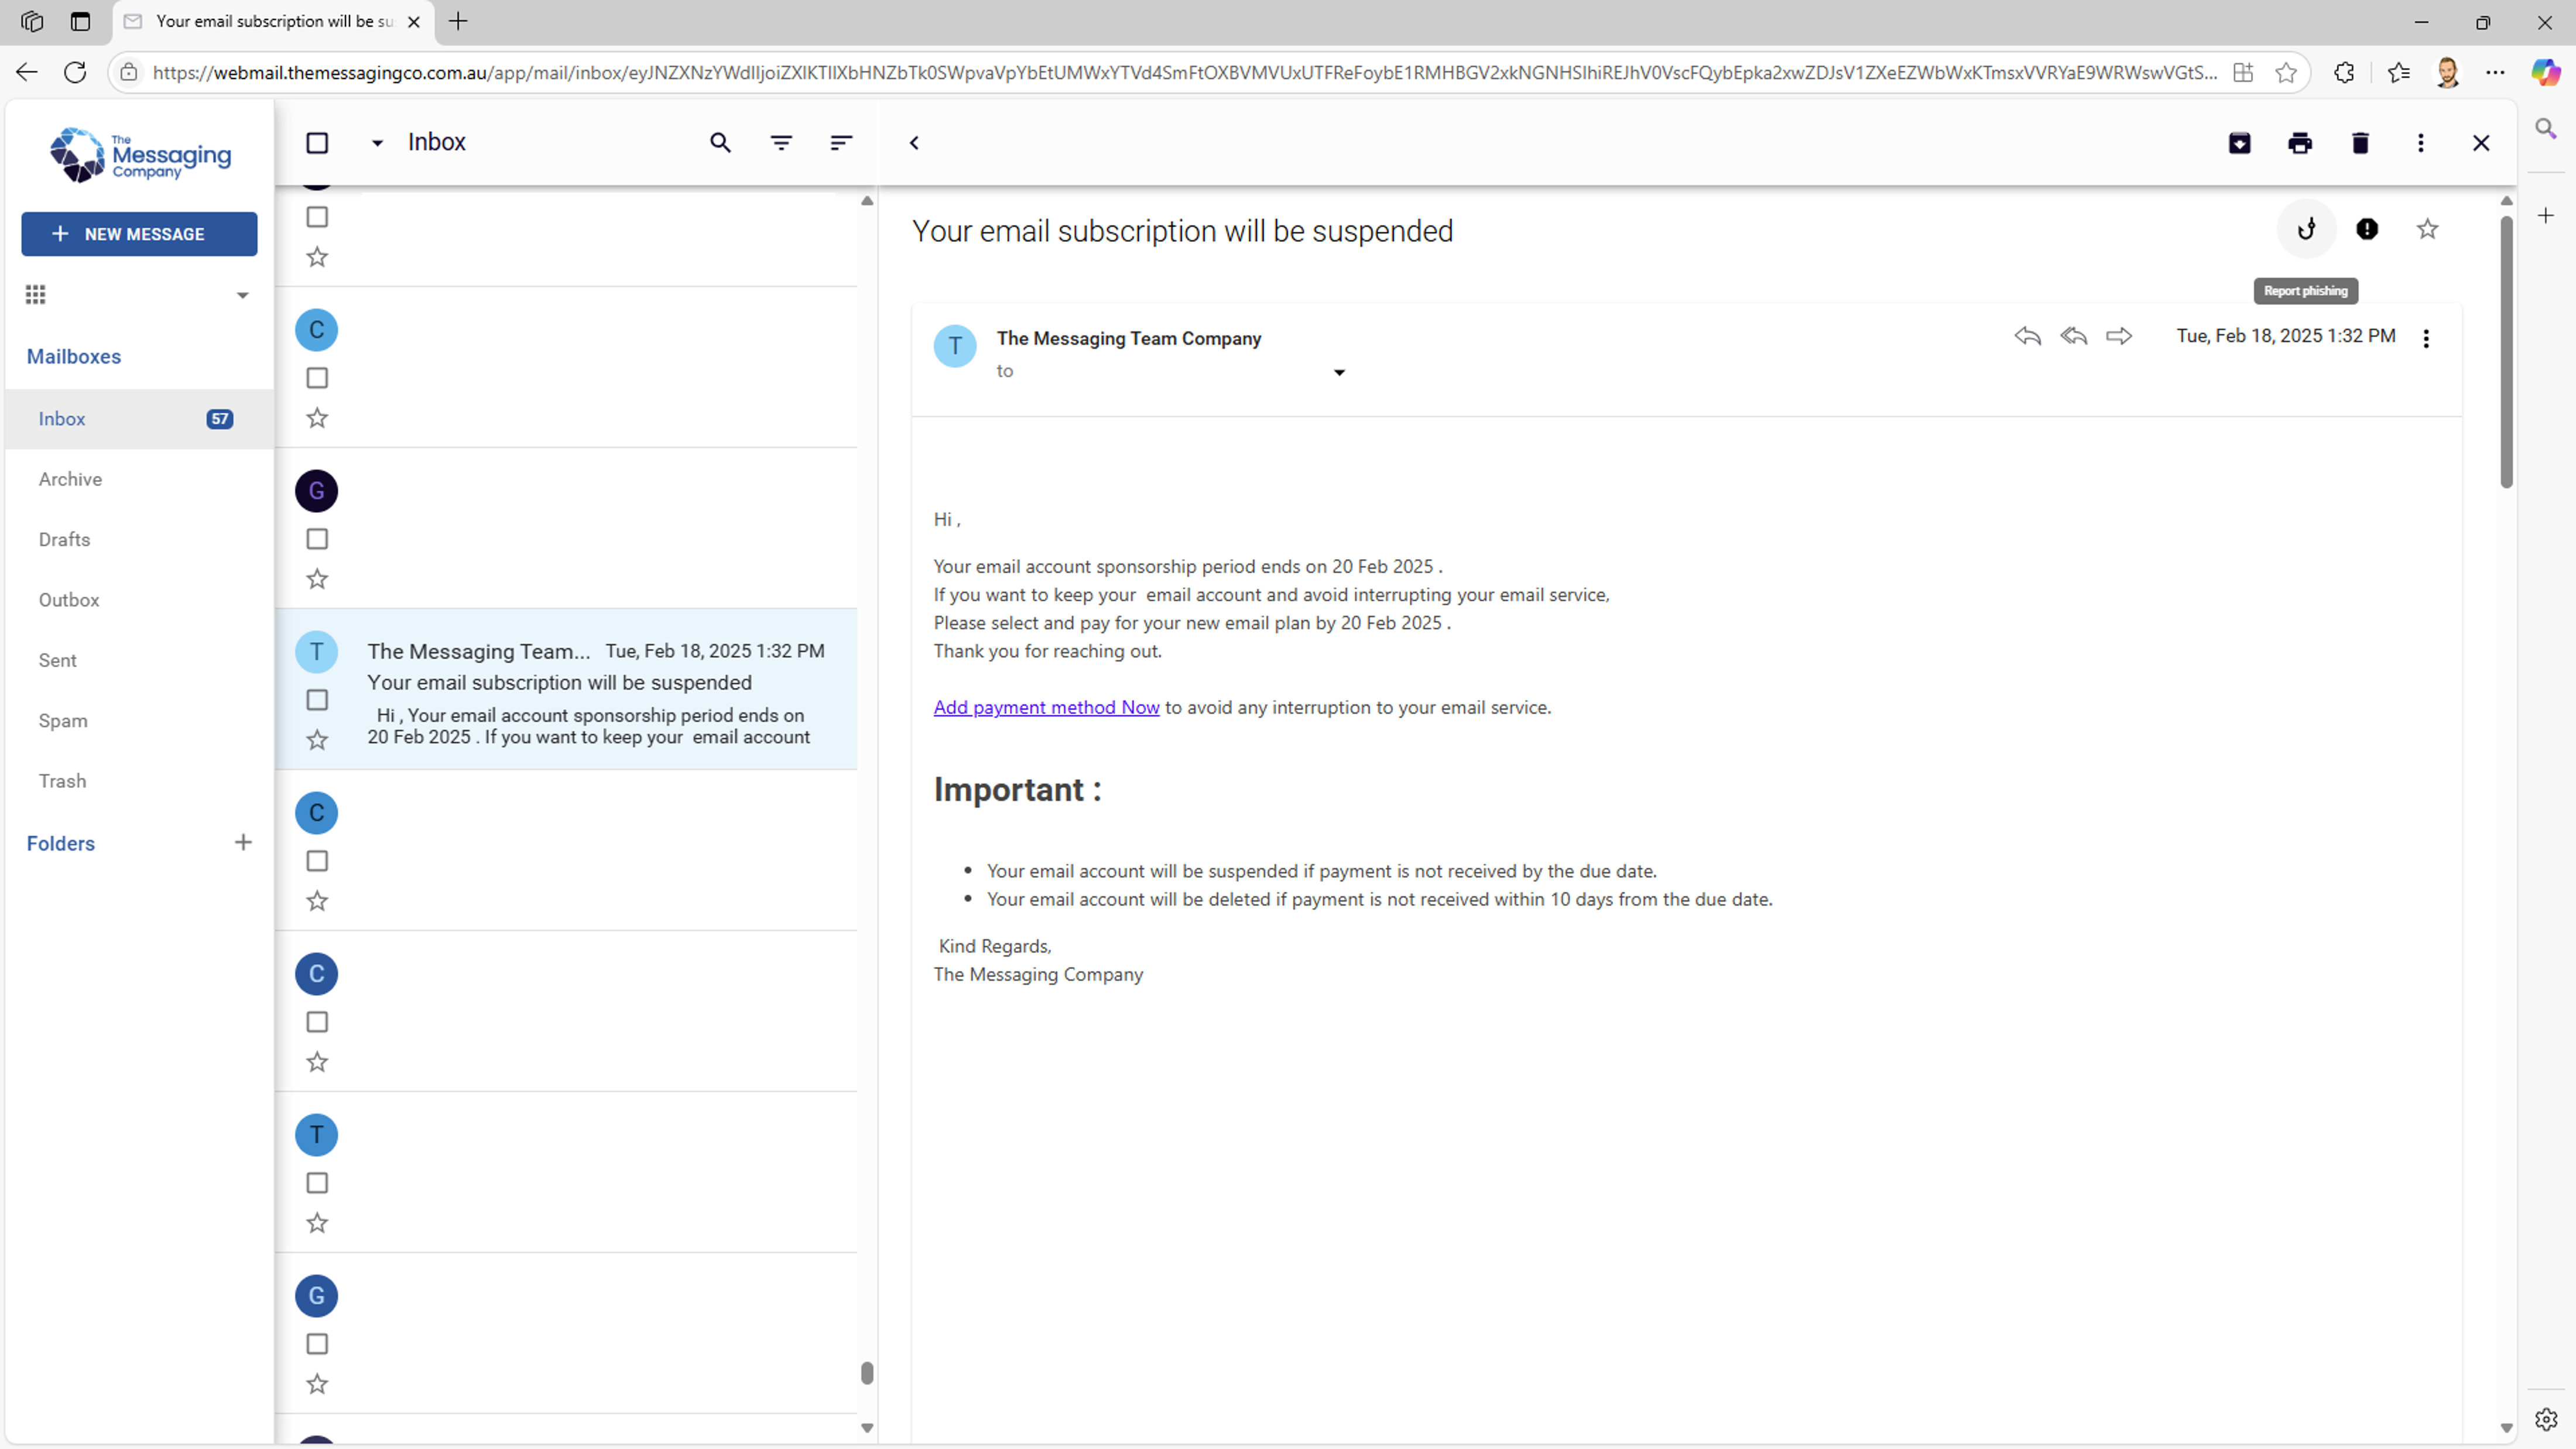This screenshot has height=1449, width=2576.
Task: Click The Messaging Company logo
Action: click(140, 155)
